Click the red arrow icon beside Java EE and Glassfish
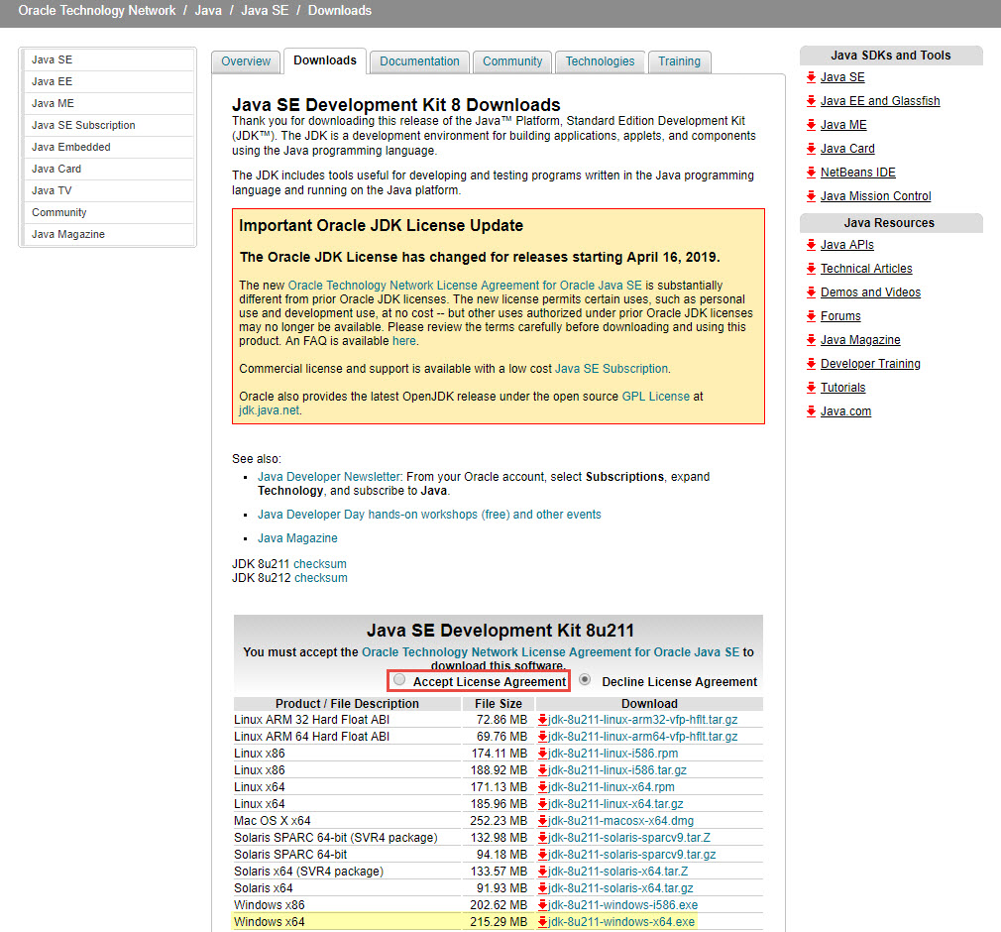The height and width of the screenshot is (932, 1001). [812, 101]
